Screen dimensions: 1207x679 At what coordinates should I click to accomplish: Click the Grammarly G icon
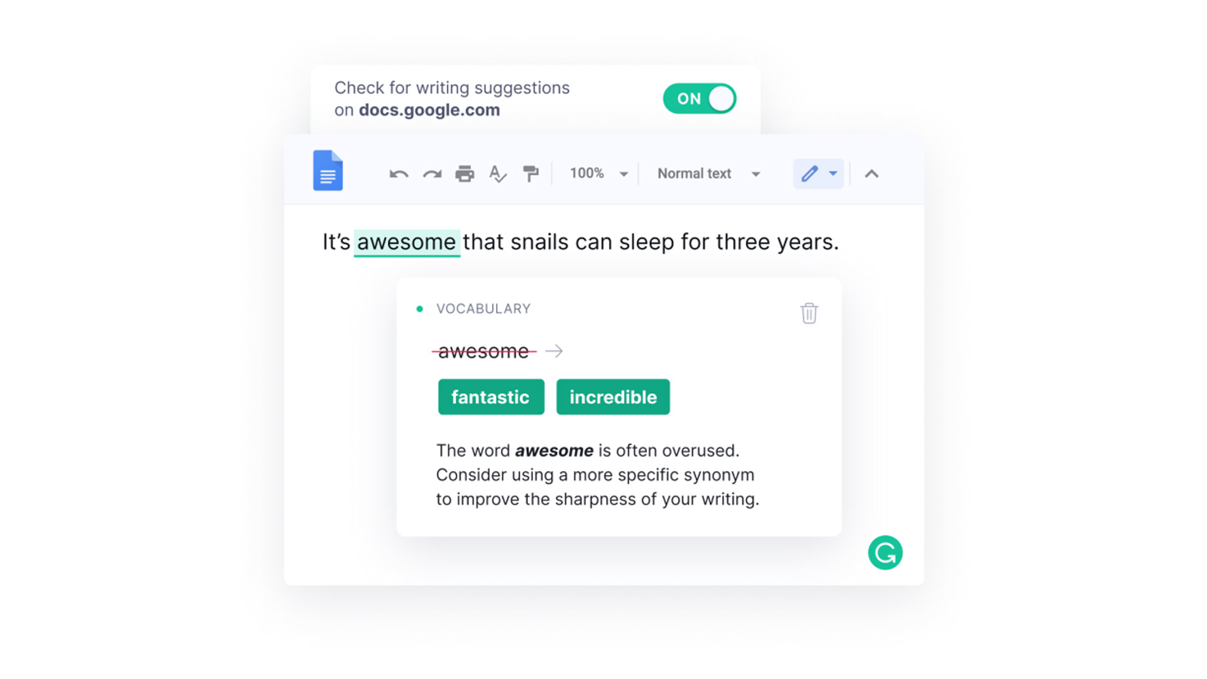point(886,552)
